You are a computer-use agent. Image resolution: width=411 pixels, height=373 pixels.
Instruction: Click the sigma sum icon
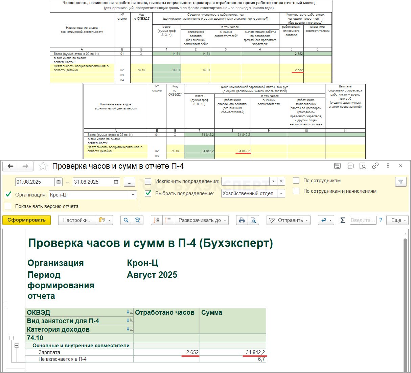click(342, 220)
